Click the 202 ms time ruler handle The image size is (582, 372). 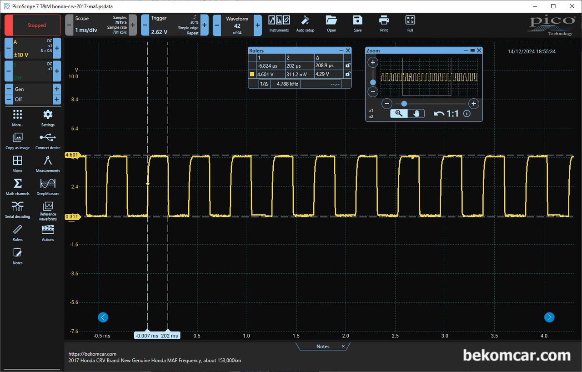170,336
